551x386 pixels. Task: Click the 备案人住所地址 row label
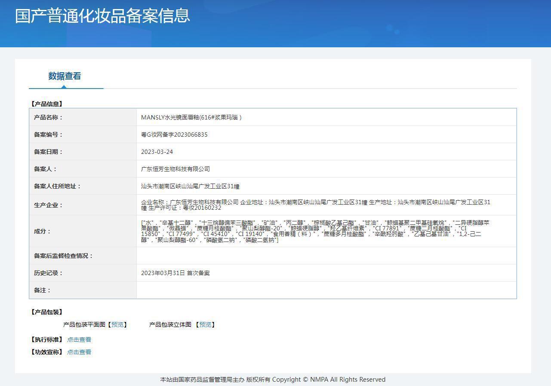click(x=57, y=186)
